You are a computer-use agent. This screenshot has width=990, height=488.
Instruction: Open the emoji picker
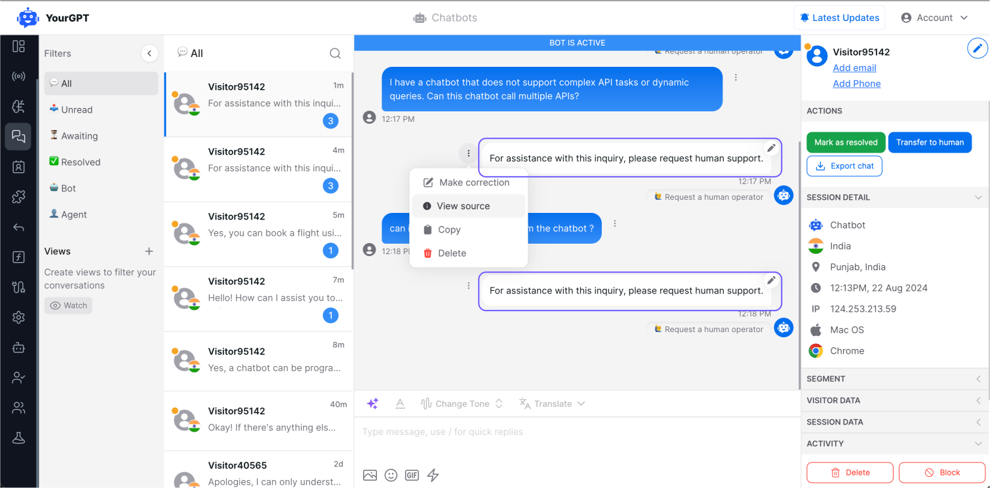[x=391, y=475]
